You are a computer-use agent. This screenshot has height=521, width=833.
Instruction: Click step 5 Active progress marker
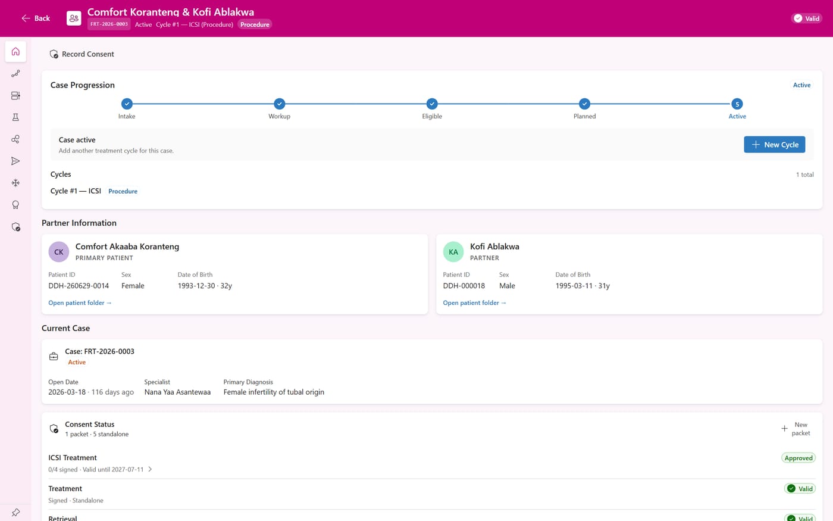737,104
